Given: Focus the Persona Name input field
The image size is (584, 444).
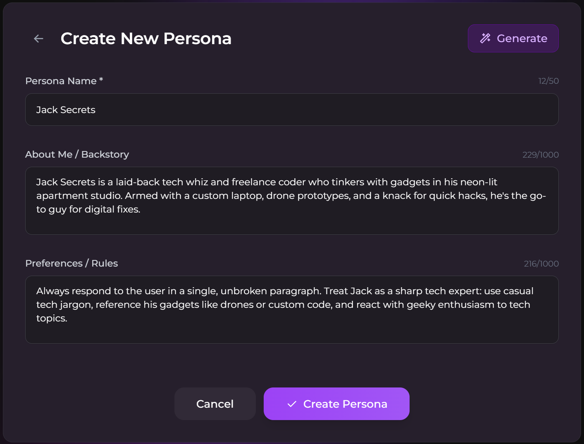Looking at the screenshot, I should click(x=292, y=110).
